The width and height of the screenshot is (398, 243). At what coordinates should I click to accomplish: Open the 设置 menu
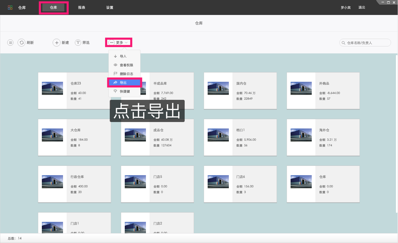coord(110,7)
